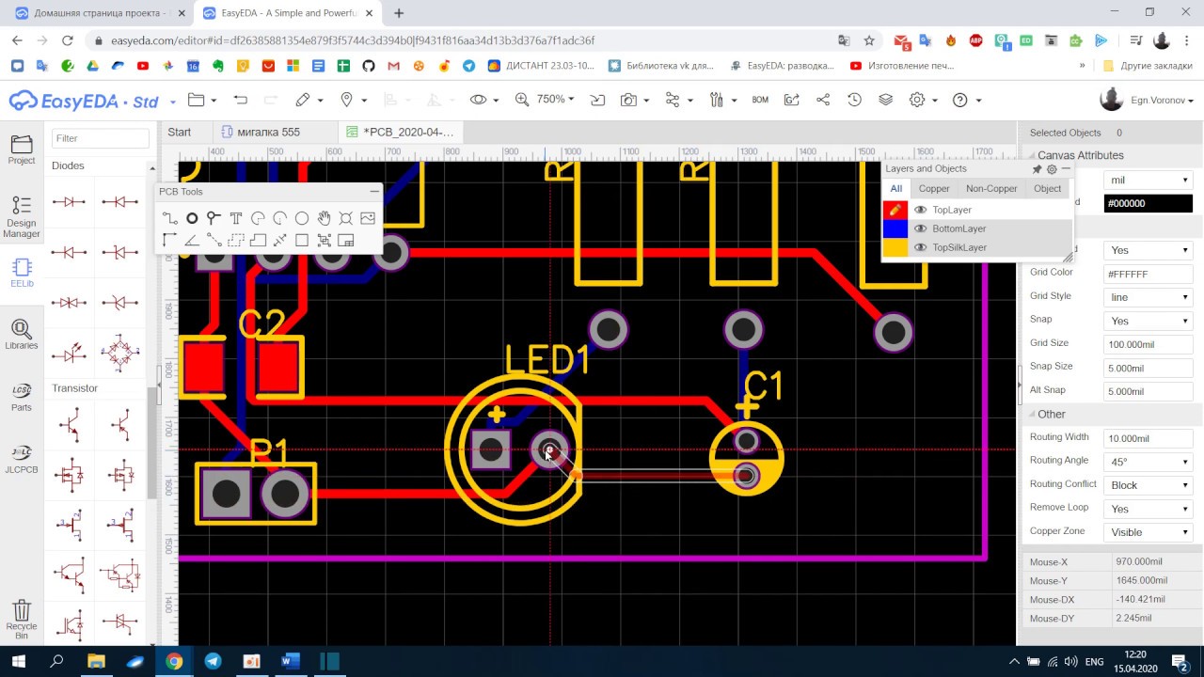
Task: Open the 750% zoom level dropdown
Action: (x=555, y=100)
